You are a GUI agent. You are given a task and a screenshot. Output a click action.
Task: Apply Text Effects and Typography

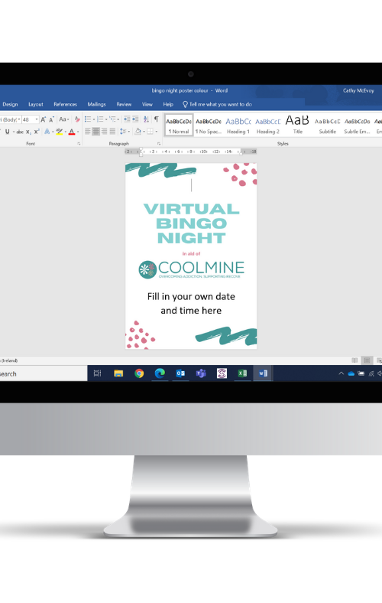coord(47,132)
